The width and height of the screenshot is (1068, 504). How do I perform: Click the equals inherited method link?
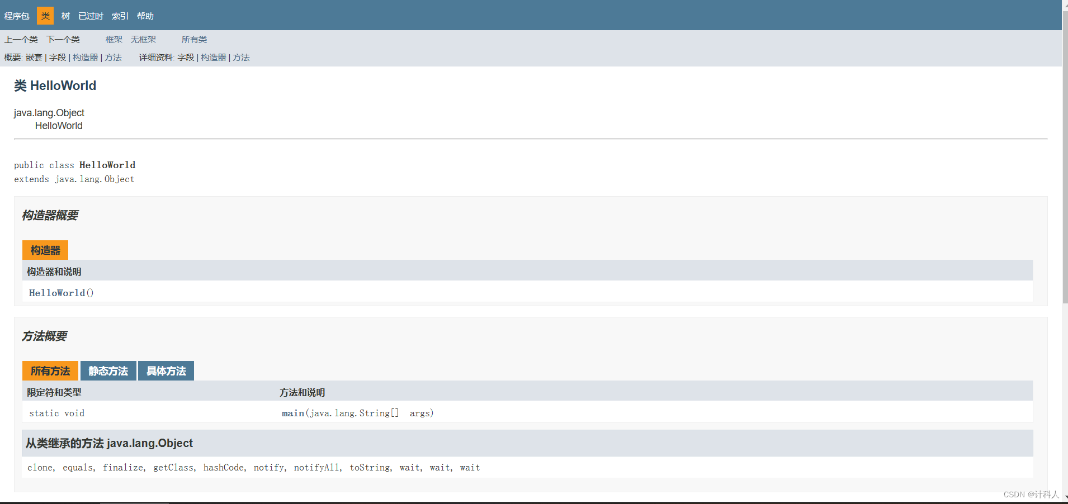(x=78, y=467)
